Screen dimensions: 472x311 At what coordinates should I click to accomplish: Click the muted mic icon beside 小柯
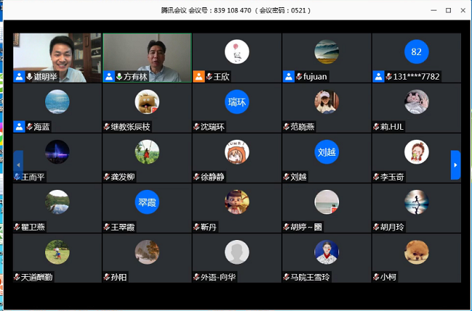tap(376, 277)
